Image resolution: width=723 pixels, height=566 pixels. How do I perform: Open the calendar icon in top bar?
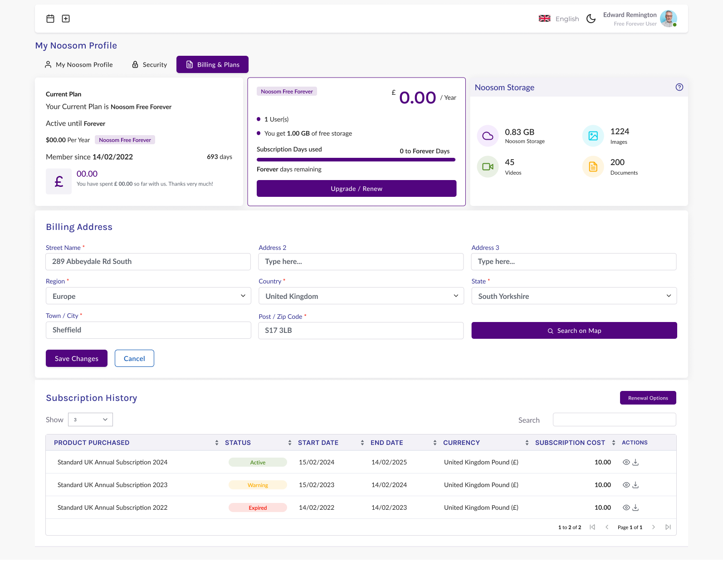coord(50,19)
